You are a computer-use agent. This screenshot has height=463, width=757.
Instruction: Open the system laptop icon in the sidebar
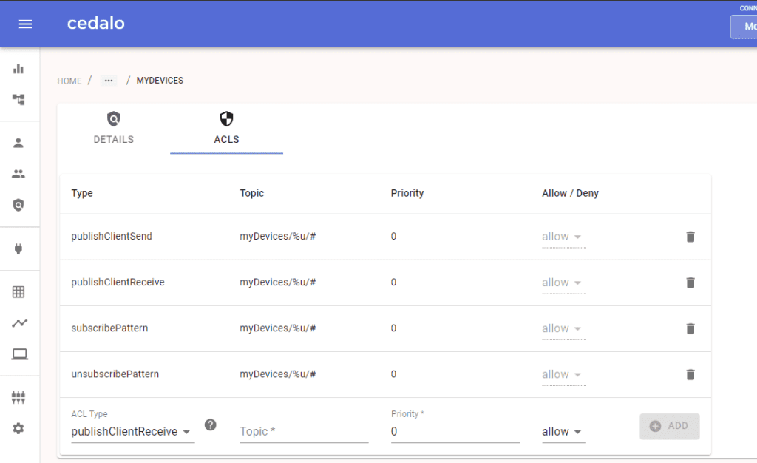coord(18,354)
